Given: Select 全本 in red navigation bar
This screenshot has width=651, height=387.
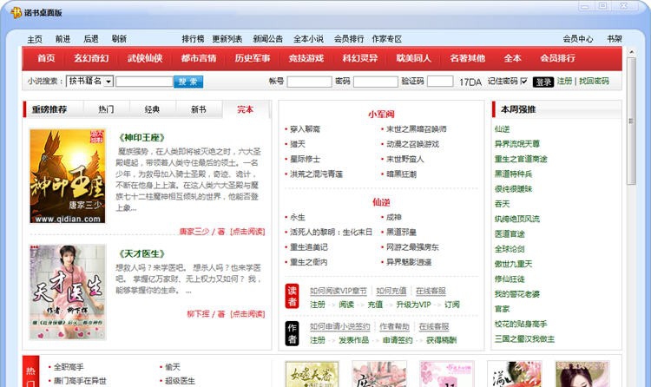Looking at the screenshot, I should click(x=512, y=58).
